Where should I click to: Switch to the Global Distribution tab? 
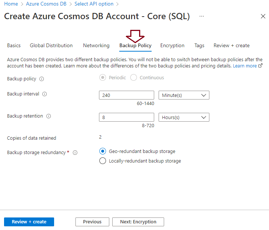click(x=51, y=46)
